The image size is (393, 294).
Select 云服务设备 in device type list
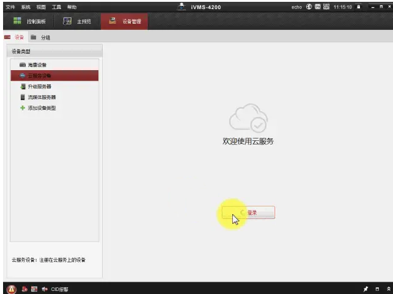[x=39, y=76]
